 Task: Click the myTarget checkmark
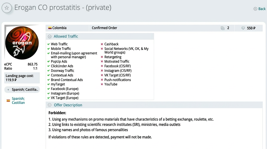48,84
